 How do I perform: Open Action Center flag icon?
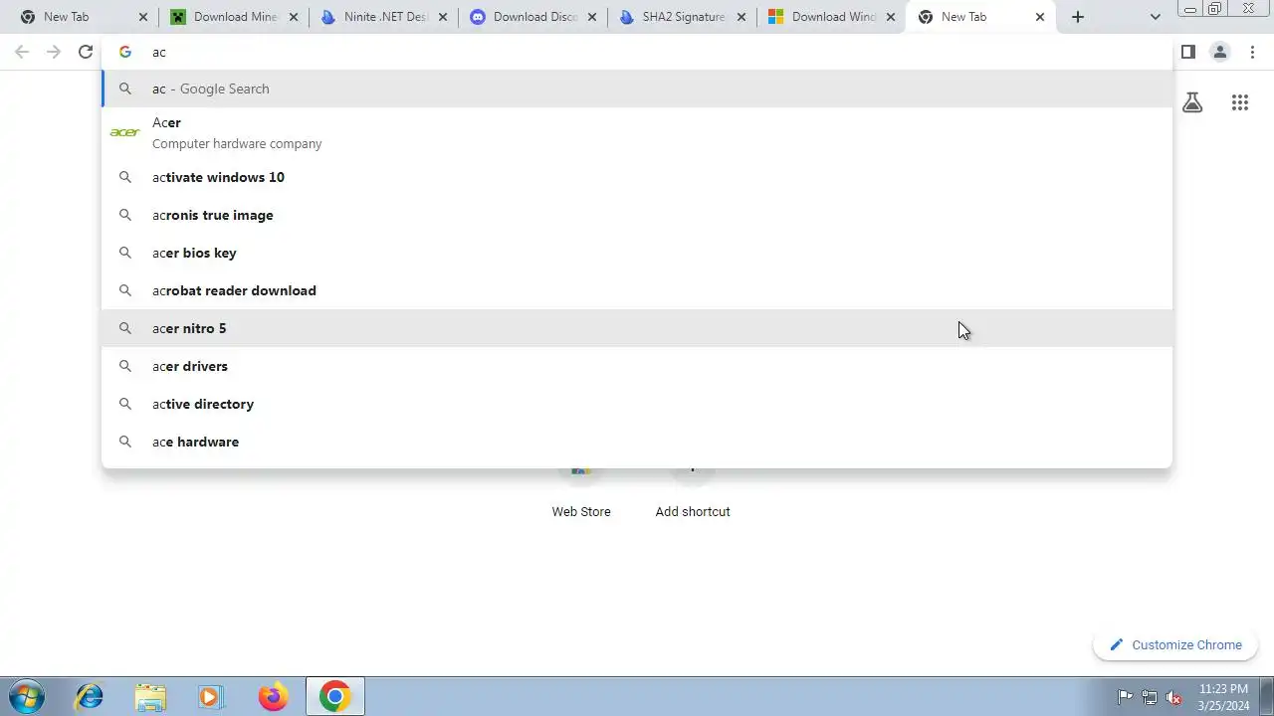[x=1125, y=697]
